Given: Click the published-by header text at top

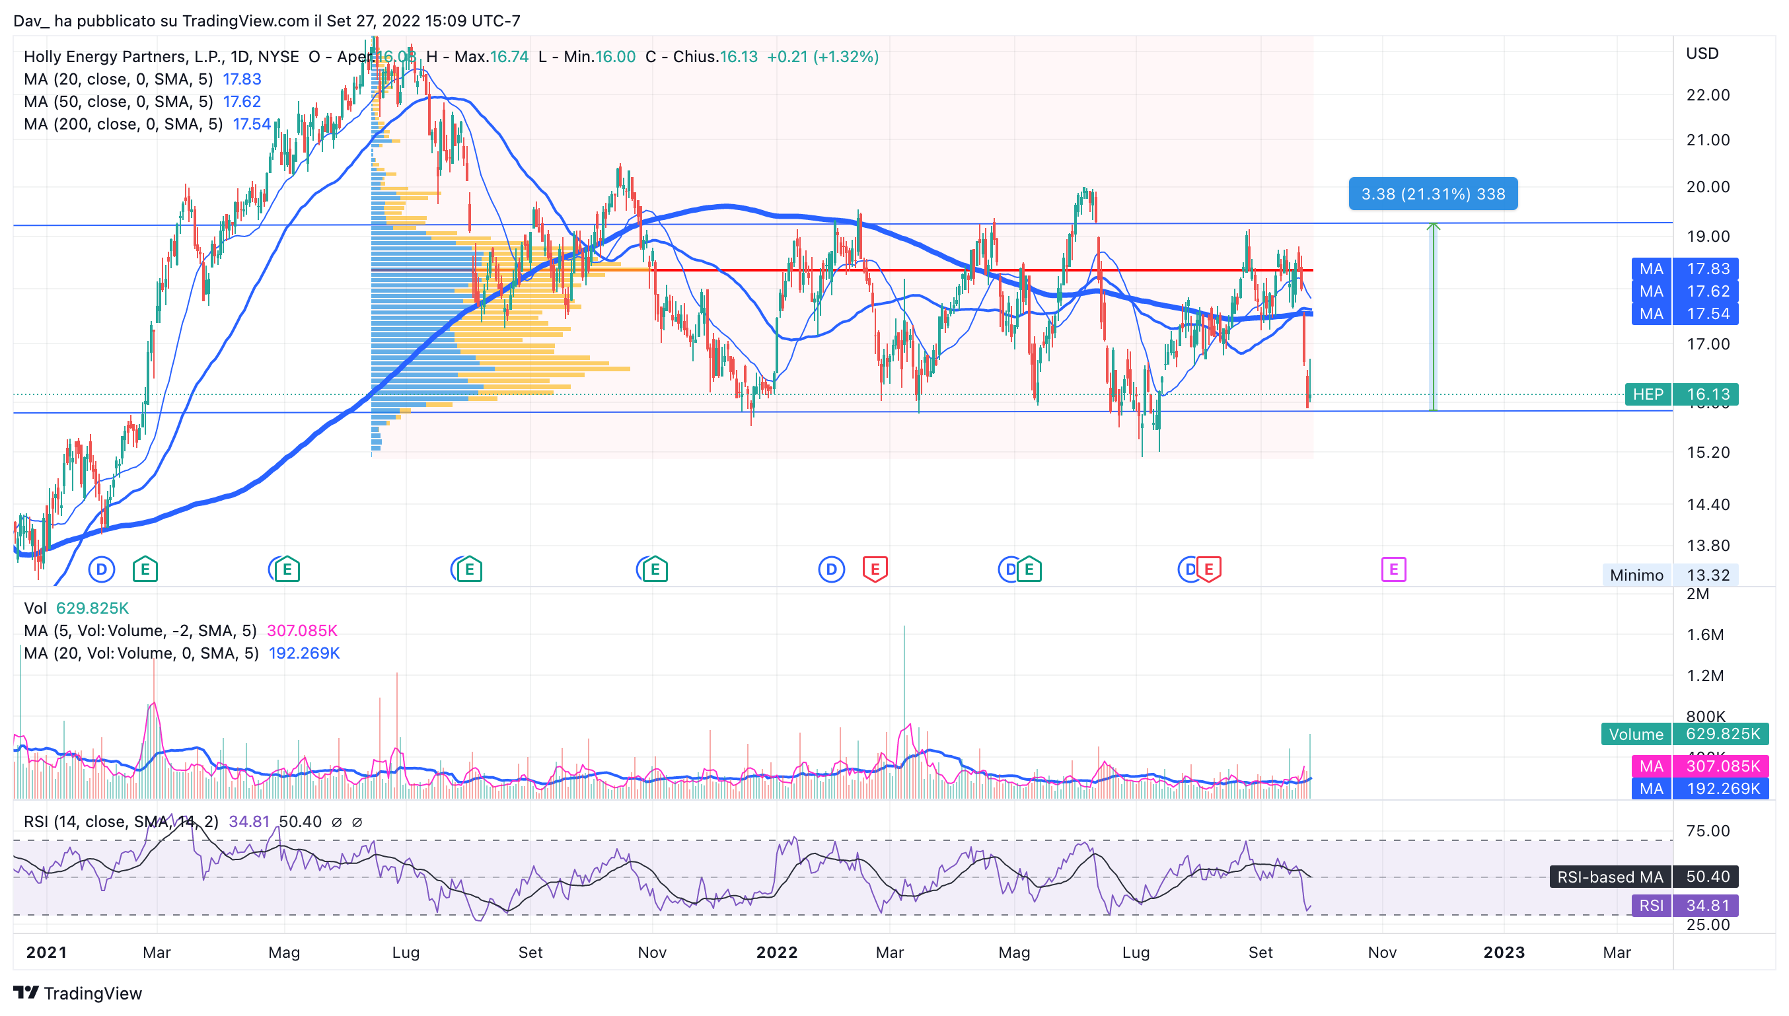Looking at the screenshot, I should click(266, 21).
